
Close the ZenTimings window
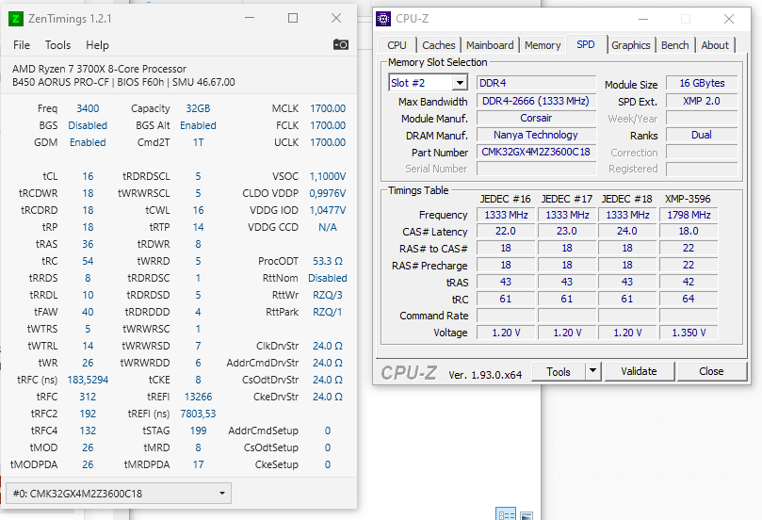pyautogui.click(x=336, y=18)
